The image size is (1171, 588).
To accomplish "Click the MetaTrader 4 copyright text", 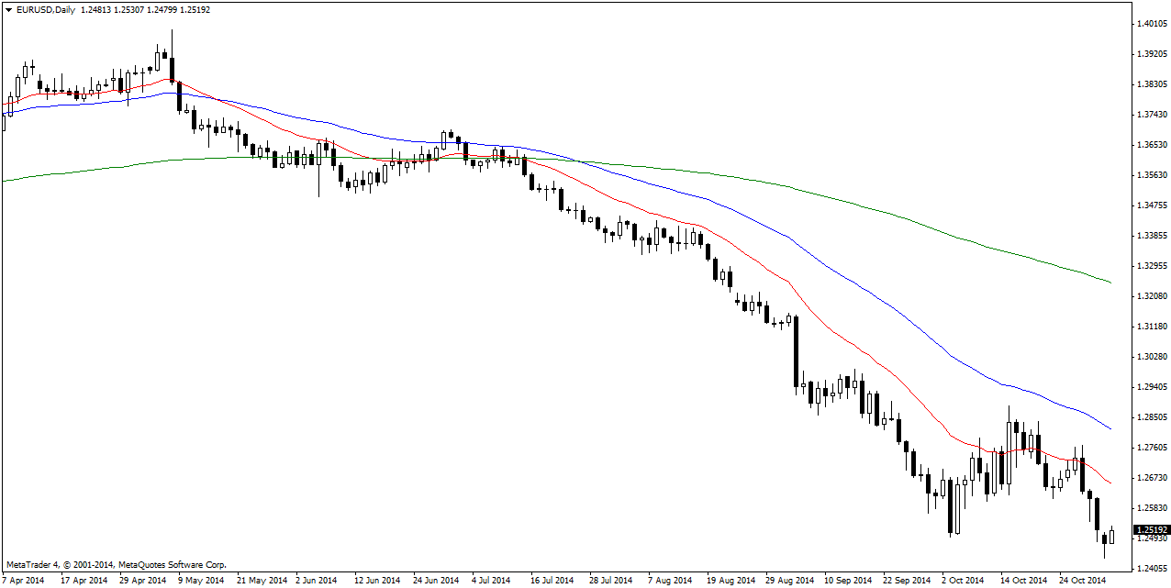I will click(116, 565).
